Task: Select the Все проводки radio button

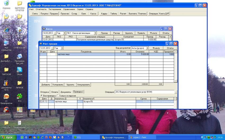Action: click(x=41, y=95)
